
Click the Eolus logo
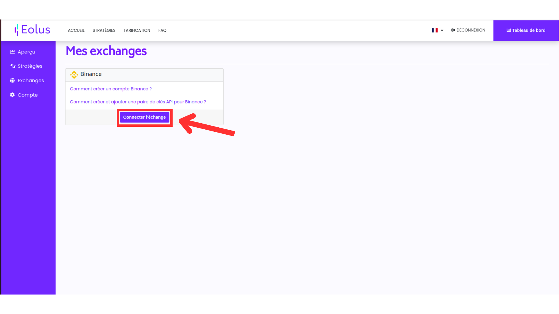[32, 30]
